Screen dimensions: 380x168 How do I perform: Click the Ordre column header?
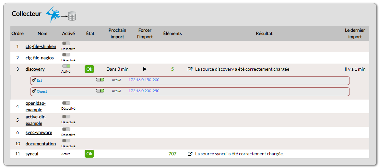point(18,33)
